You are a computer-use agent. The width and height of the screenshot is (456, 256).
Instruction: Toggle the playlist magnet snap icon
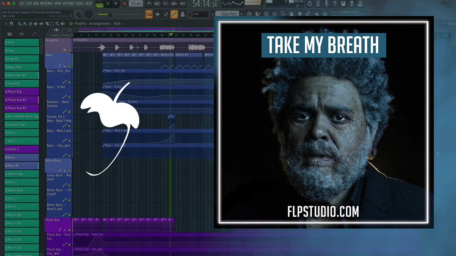coord(11,24)
